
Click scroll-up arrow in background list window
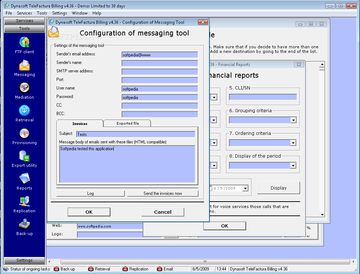(x=322, y=64)
